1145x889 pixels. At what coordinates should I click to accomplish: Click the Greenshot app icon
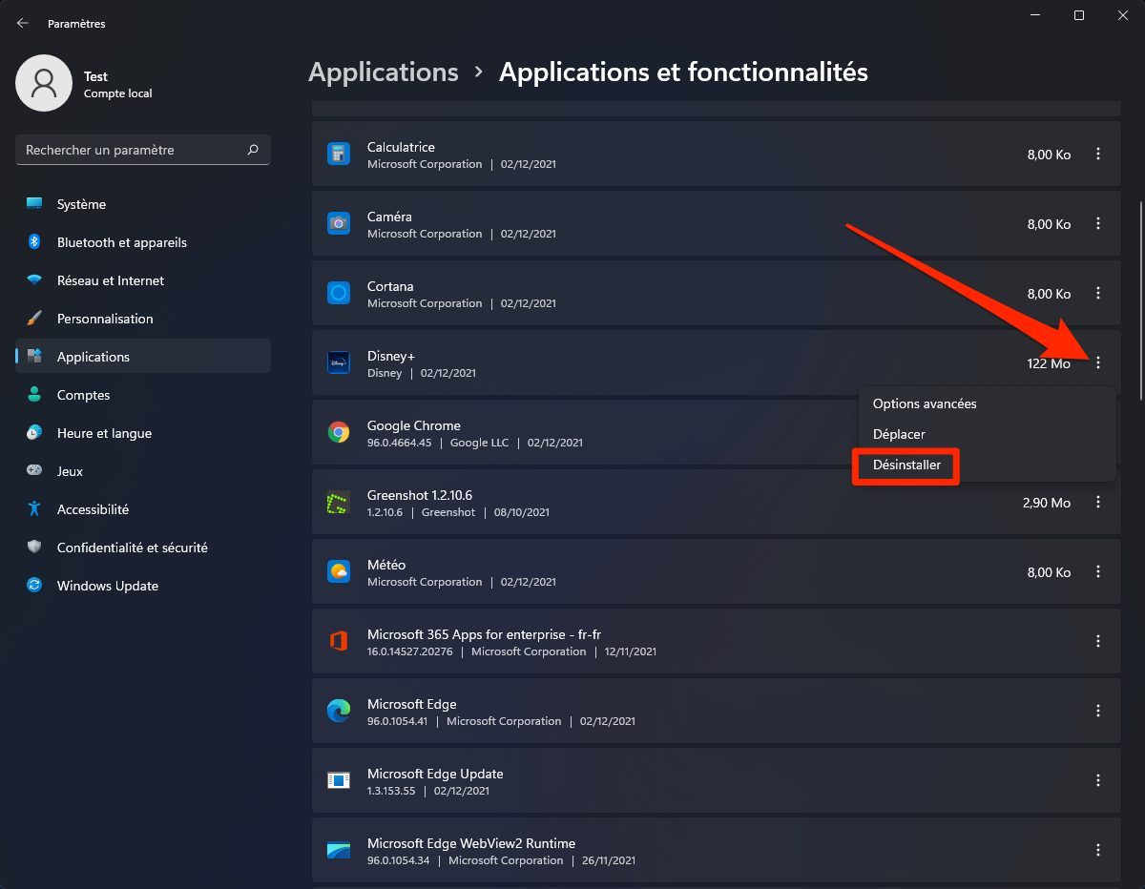pyautogui.click(x=339, y=502)
